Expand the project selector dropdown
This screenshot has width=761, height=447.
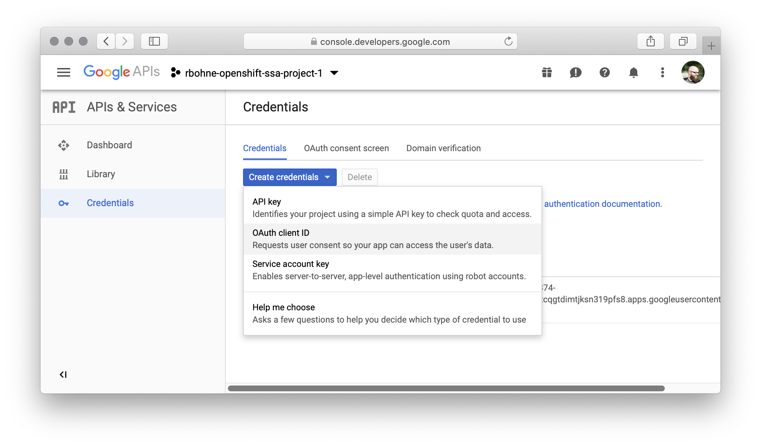coord(334,73)
